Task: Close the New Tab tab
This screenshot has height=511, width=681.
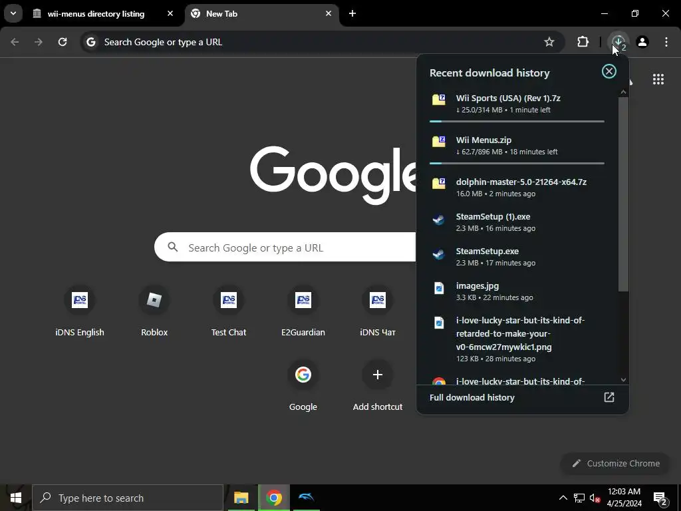Action: (329, 13)
